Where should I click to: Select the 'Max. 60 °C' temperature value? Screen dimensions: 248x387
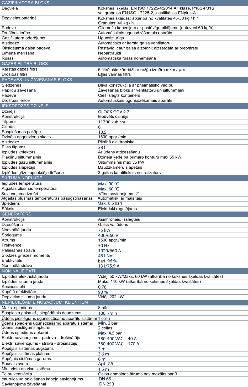coord(108,189)
